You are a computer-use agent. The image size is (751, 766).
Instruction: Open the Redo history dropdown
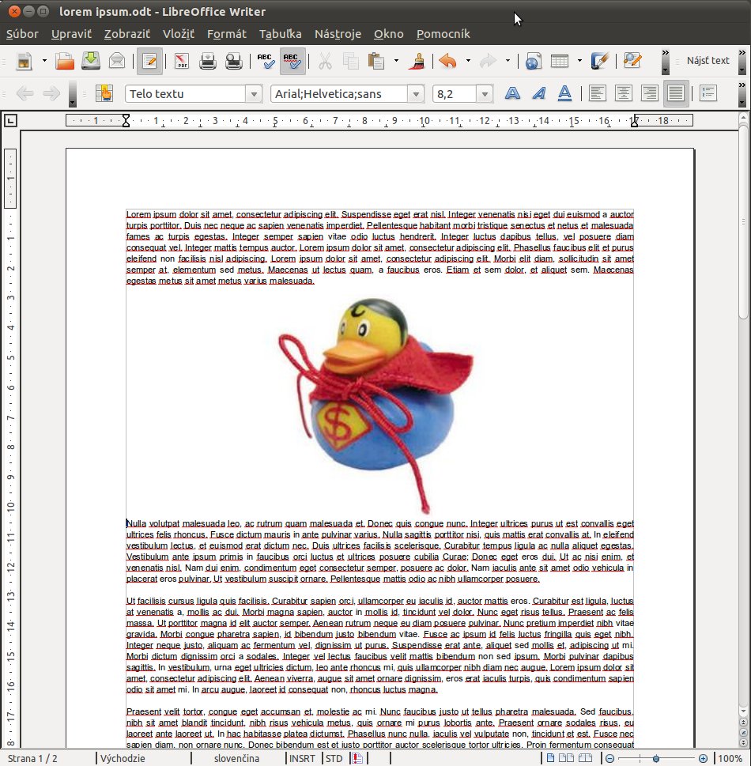508,61
